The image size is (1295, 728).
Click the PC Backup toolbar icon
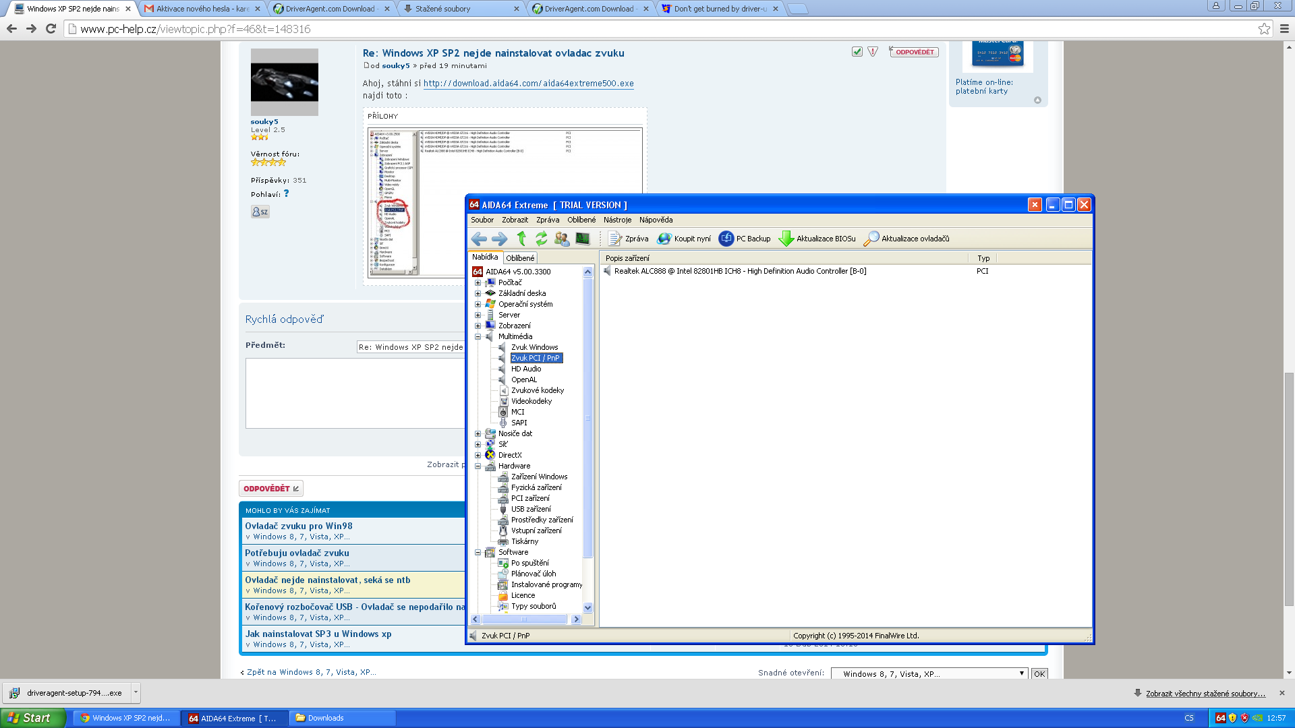point(726,239)
